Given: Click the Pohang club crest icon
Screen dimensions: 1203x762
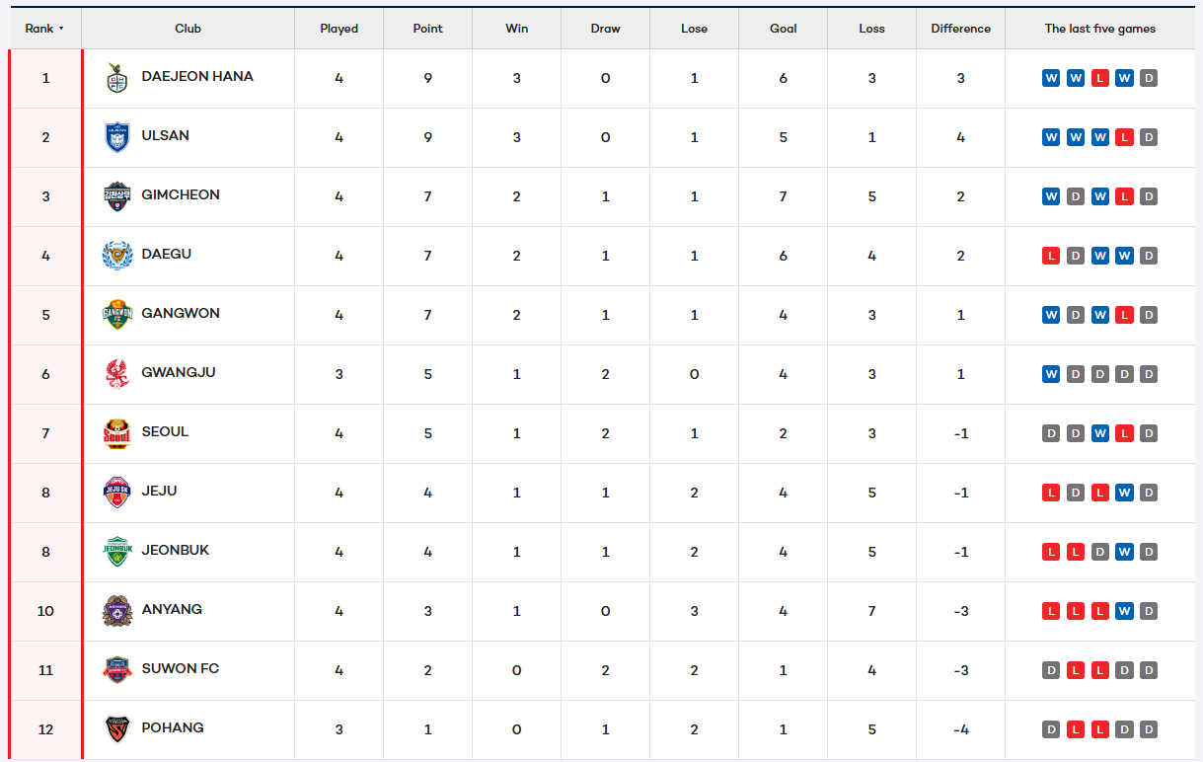Looking at the screenshot, I should coord(116,729).
